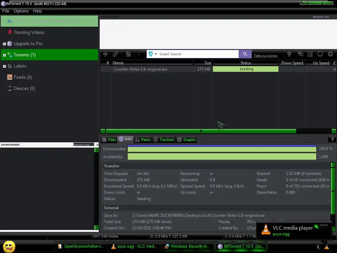
Task: Open the Help menu
Action: 38,11
